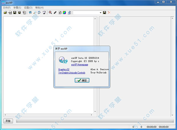Click the red-dot magnifier icon

pos(50,12)
